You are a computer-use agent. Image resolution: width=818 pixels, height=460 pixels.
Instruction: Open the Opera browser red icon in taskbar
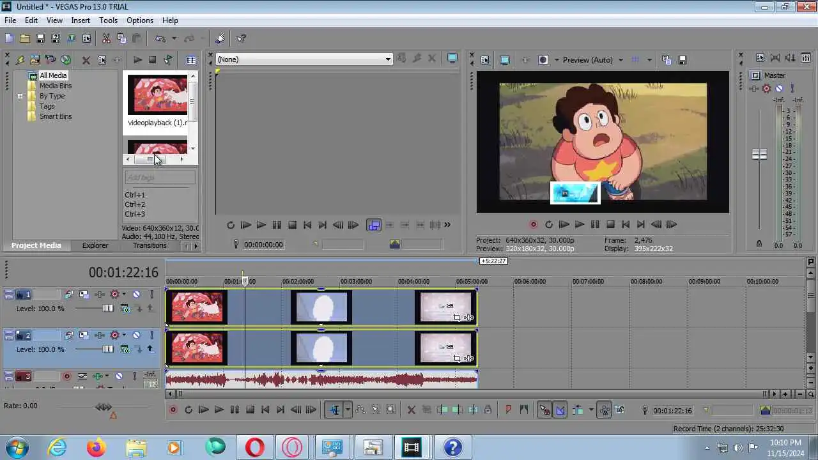254,448
